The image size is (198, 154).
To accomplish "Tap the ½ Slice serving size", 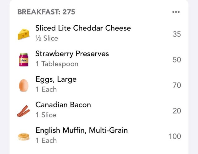I will (x=47, y=38).
